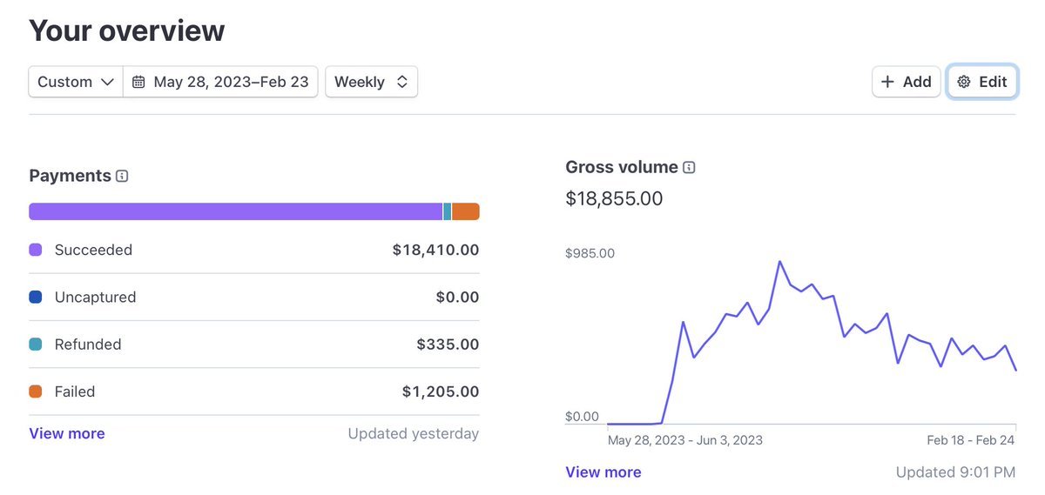Image resolution: width=1045 pixels, height=495 pixels.
Task: Click the Payments info icon
Action: coord(122,177)
